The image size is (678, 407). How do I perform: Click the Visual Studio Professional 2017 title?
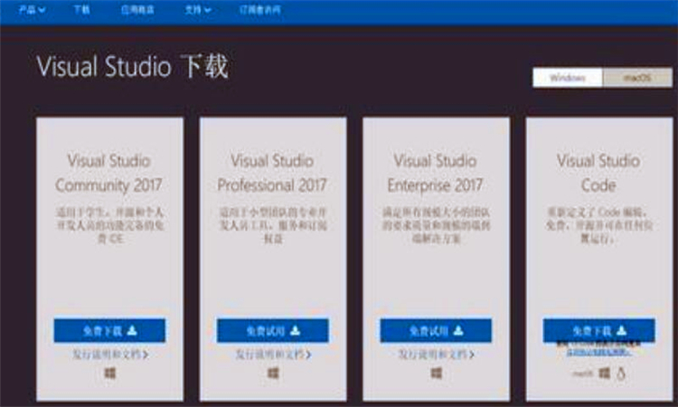[272, 173]
